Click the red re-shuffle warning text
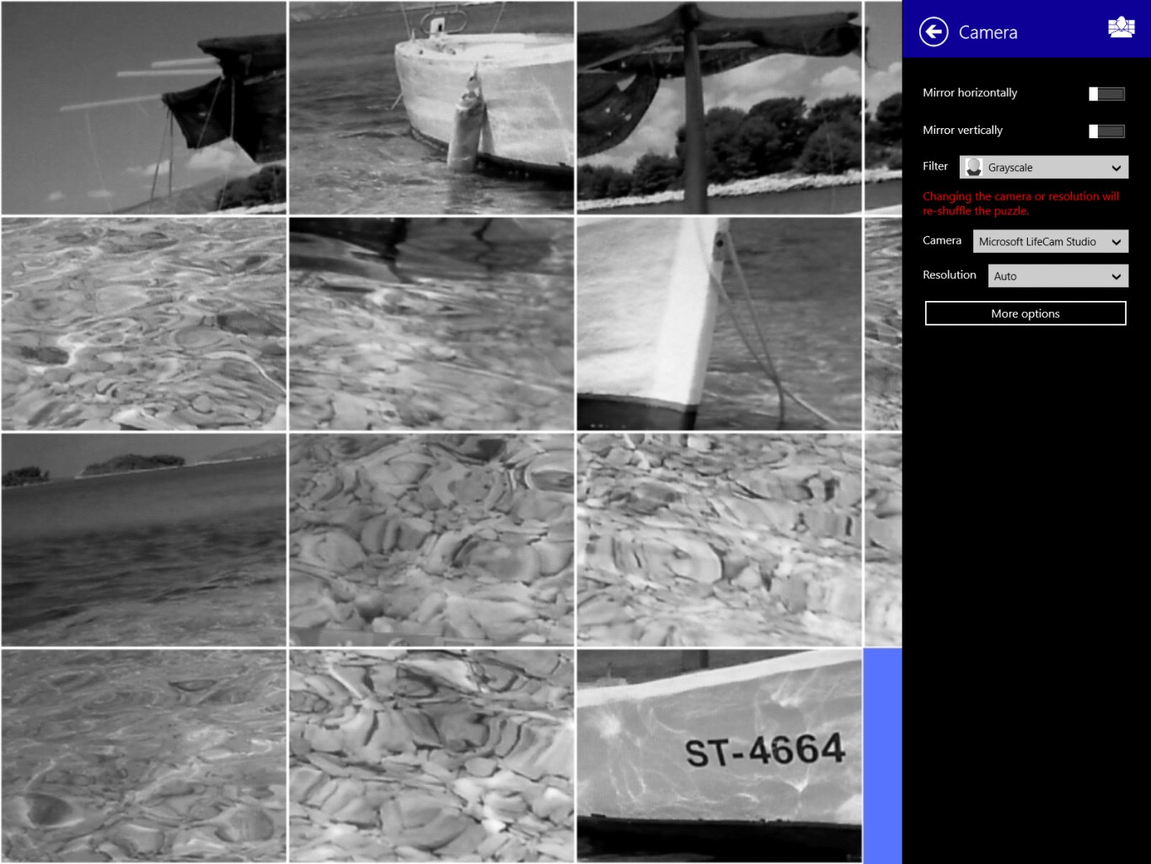Viewport: 1151px width, 864px height. click(x=1020, y=203)
